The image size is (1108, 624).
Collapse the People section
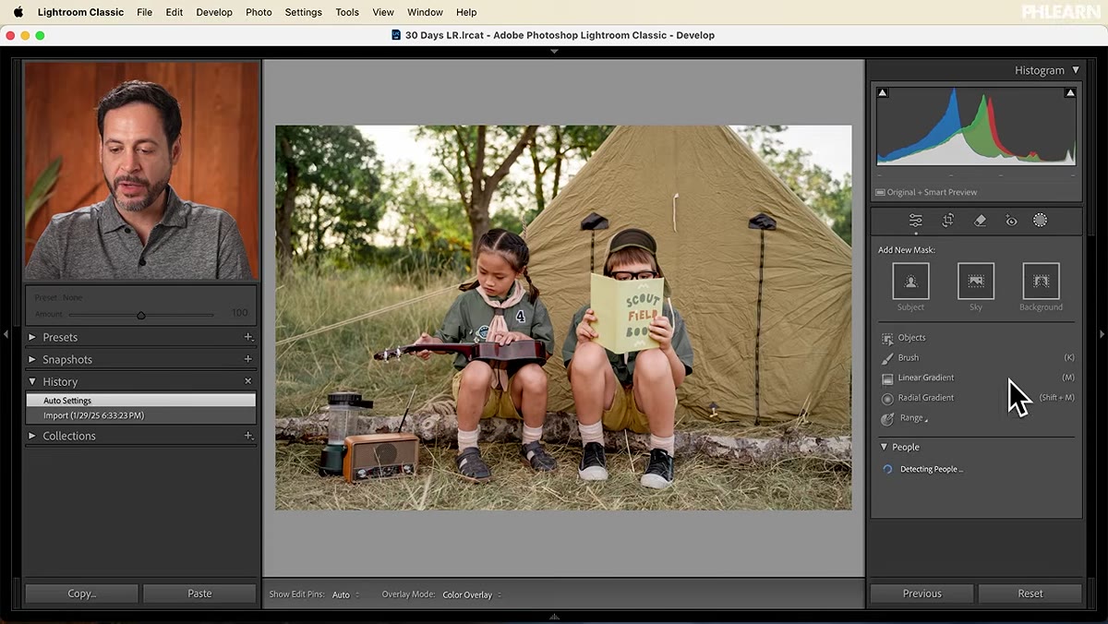point(884,447)
